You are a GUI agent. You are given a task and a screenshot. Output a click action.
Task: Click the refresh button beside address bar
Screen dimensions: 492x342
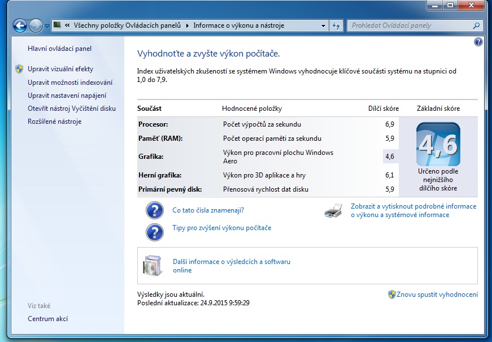[336, 26]
